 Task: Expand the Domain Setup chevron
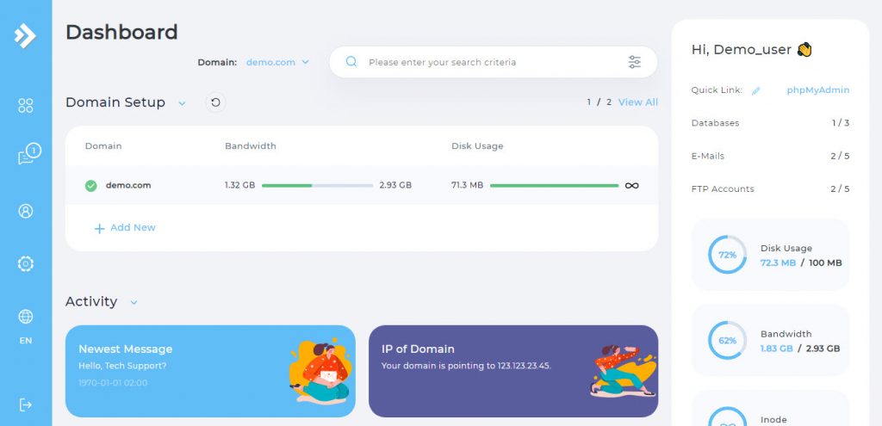(x=182, y=103)
